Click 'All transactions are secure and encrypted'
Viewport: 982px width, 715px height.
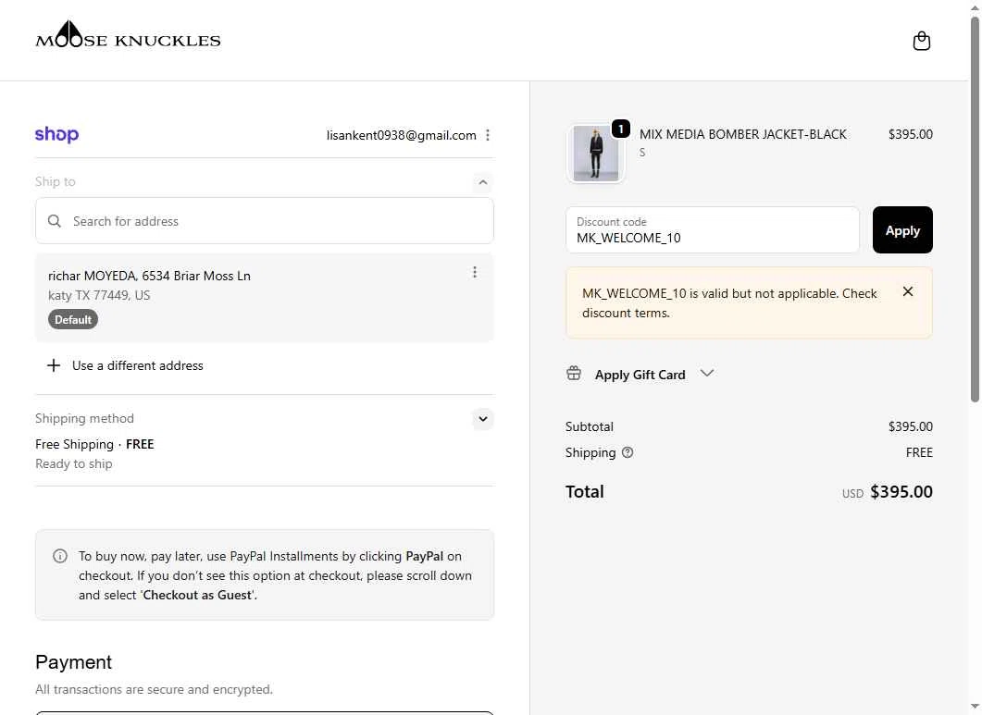tap(154, 689)
